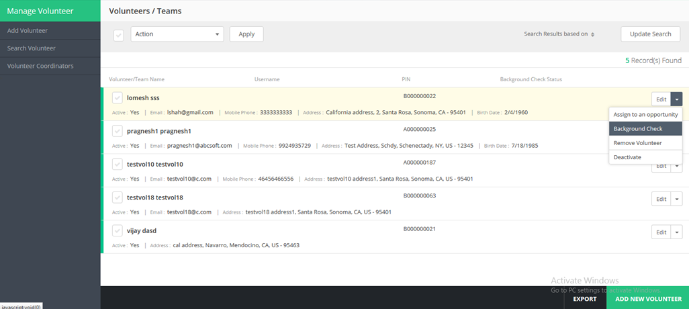Click PIN A000000187

(419, 163)
